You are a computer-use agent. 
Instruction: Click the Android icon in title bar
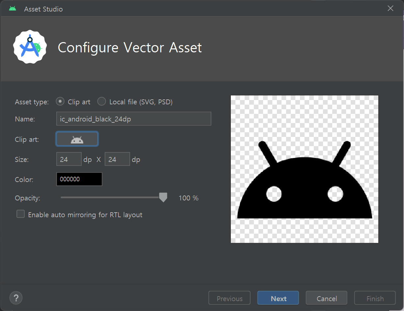[13, 9]
